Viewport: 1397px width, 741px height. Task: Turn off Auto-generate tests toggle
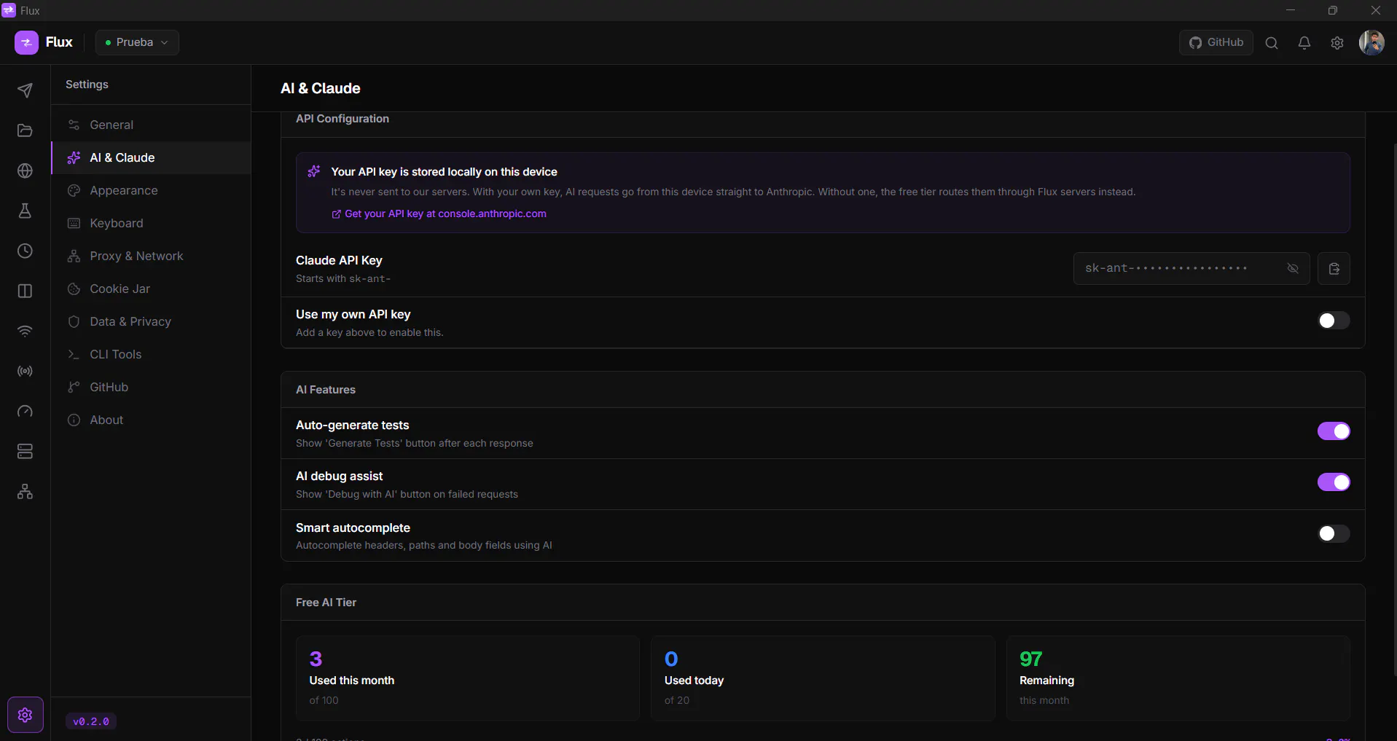pyautogui.click(x=1334, y=431)
